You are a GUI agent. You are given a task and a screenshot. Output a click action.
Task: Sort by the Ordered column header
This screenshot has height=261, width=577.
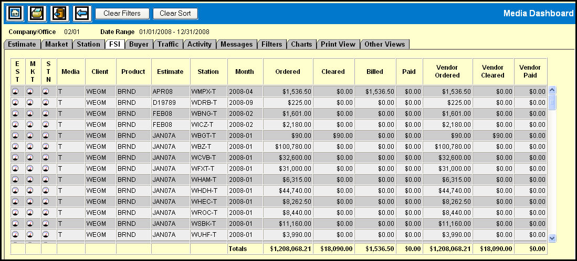point(287,71)
